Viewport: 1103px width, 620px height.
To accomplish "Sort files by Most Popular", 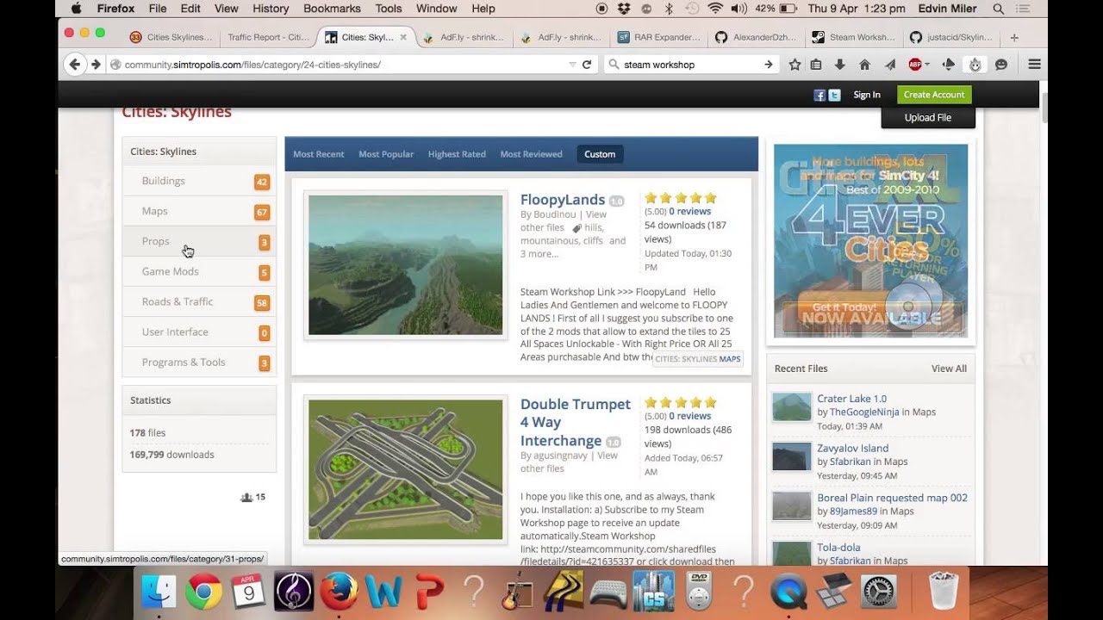I will pyautogui.click(x=386, y=154).
